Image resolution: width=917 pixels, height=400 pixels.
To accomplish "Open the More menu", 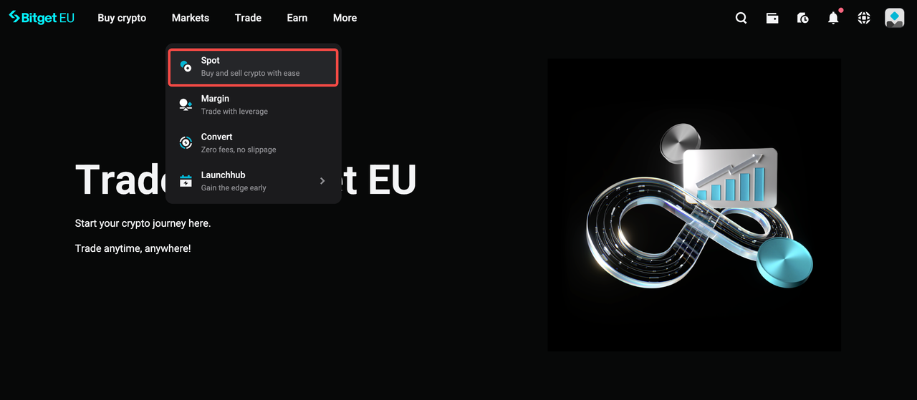I will pyautogui.click(x=345, y=18).
